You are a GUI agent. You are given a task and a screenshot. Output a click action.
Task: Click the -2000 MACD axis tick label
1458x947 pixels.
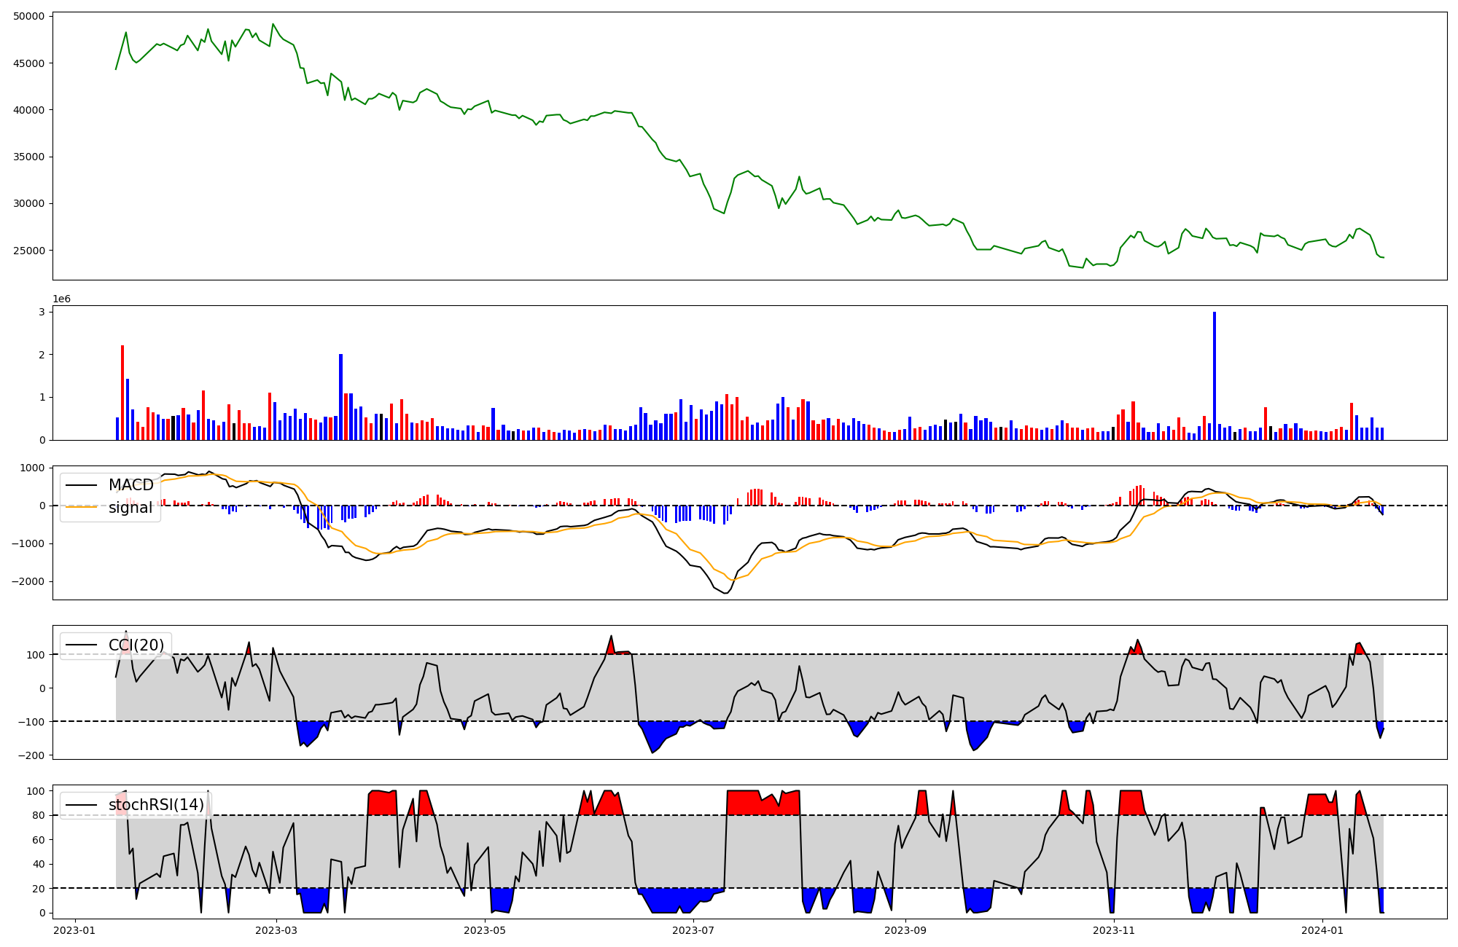pyautogui.click(x=29, y=581)
